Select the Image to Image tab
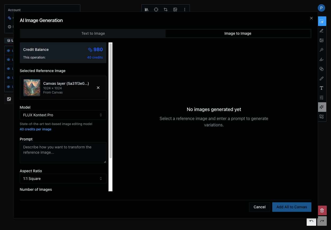The height and width of the screenshot is (230, 331). [238, 33]
